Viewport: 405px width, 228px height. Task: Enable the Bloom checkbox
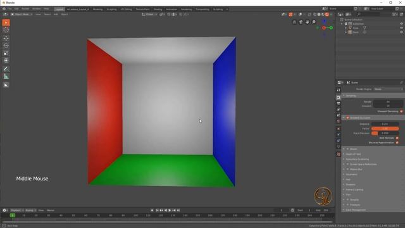pos(347,149)
